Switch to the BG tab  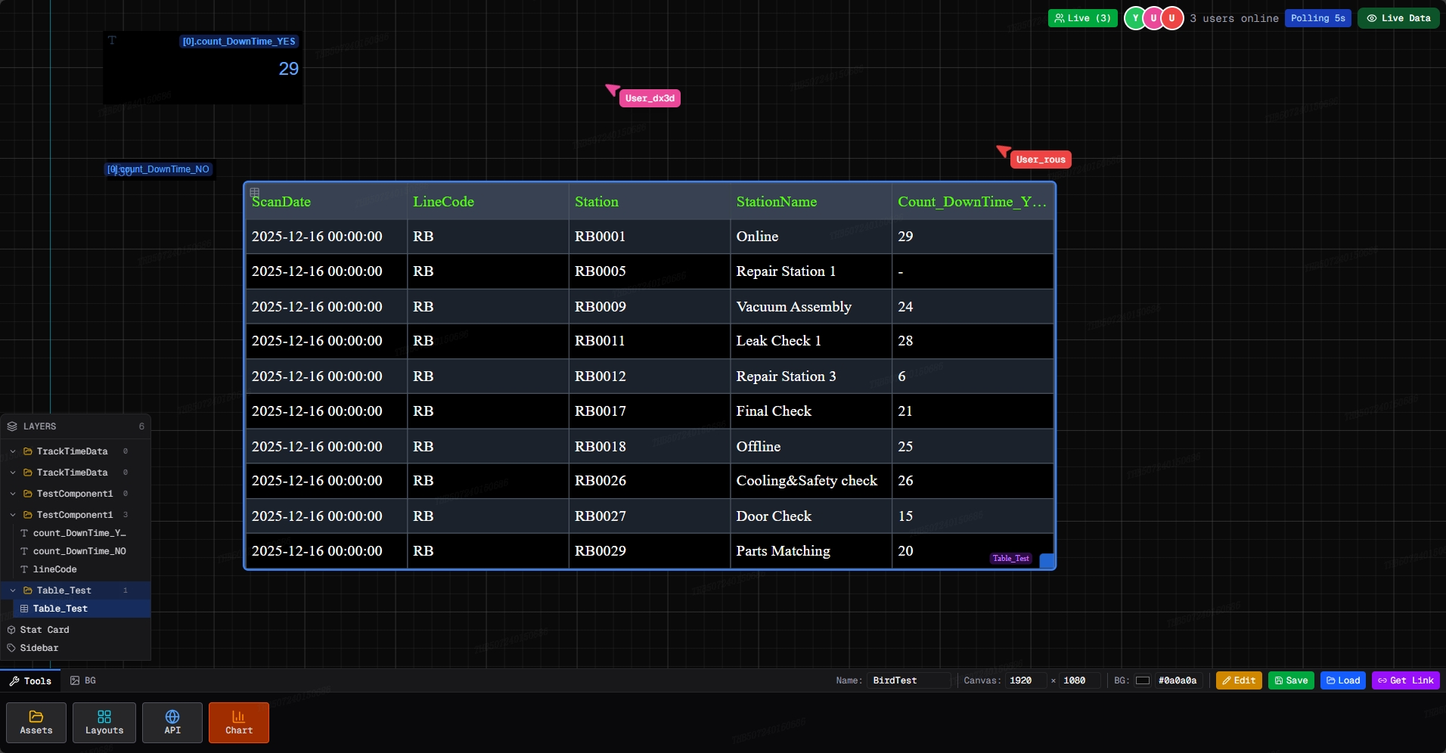pos(83,680)
